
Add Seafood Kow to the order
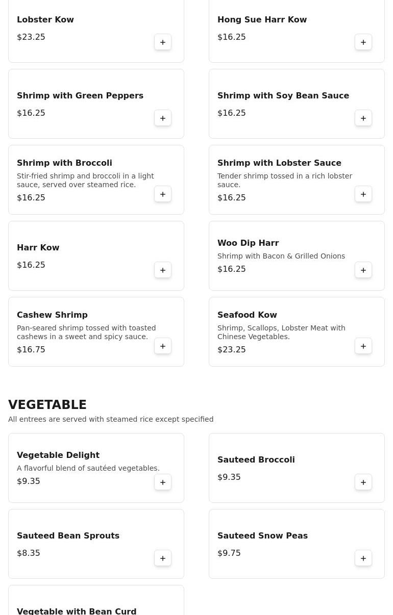click(x=363, y=346)
